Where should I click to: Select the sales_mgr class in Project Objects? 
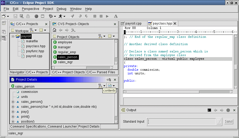coord(65,62)
